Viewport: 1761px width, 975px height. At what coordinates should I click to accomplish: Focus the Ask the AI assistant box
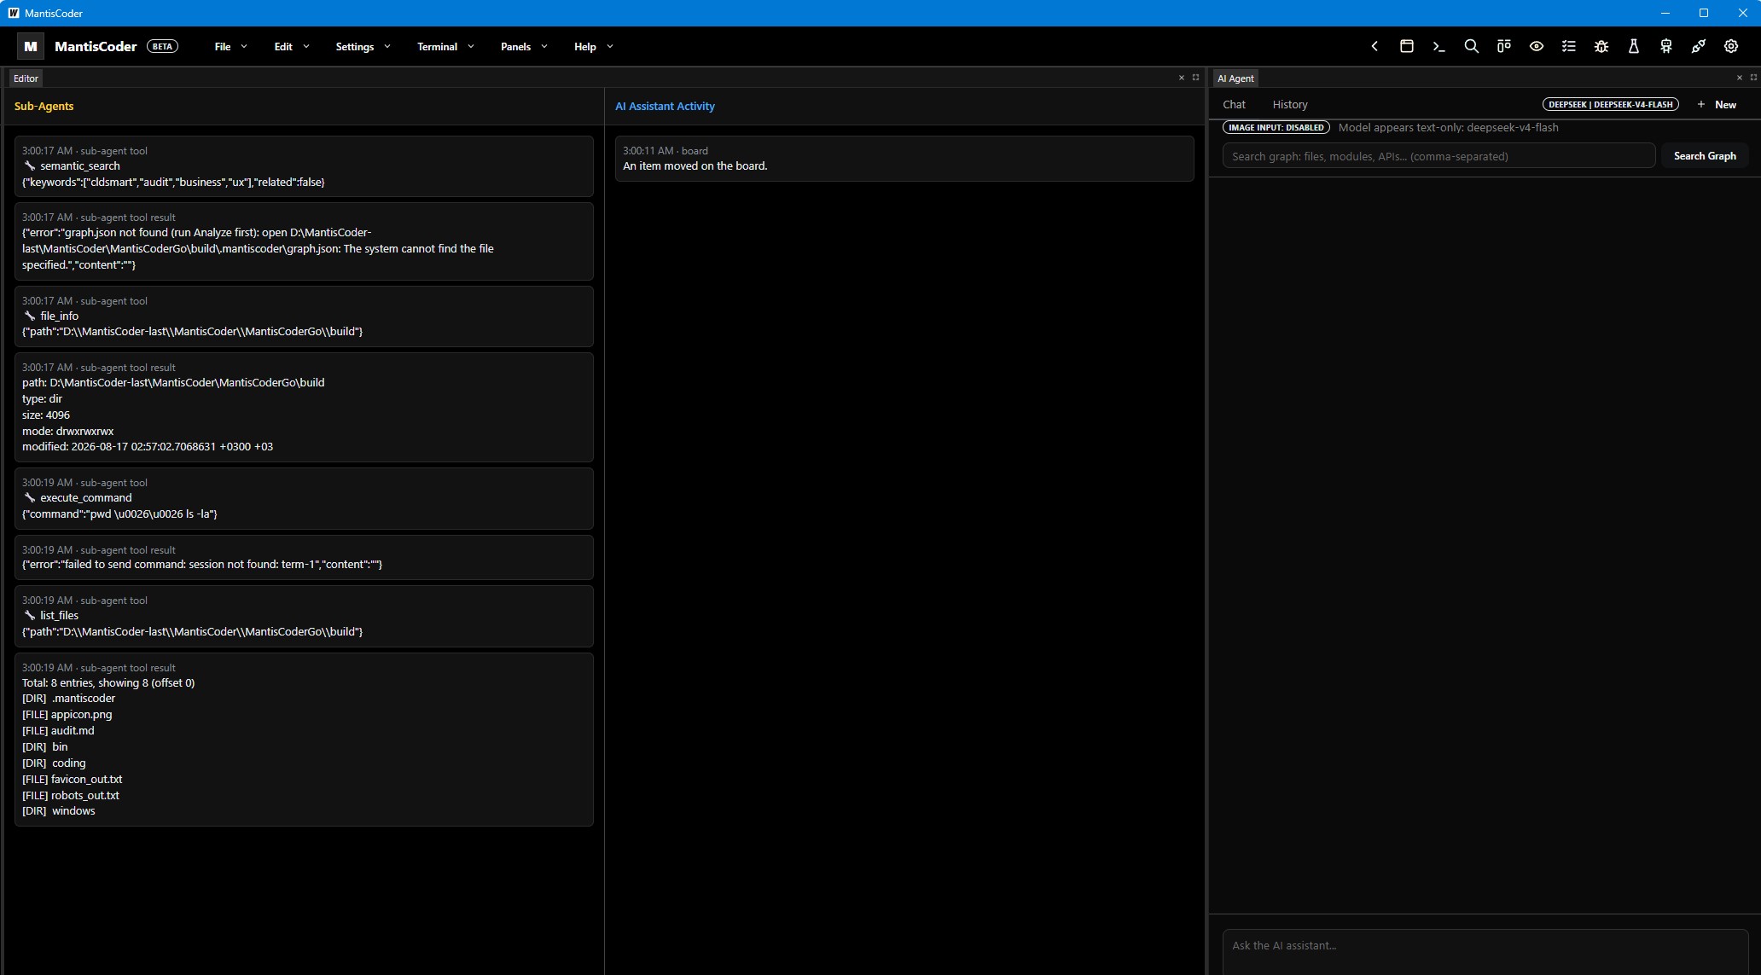click(x=1485, y=952)
